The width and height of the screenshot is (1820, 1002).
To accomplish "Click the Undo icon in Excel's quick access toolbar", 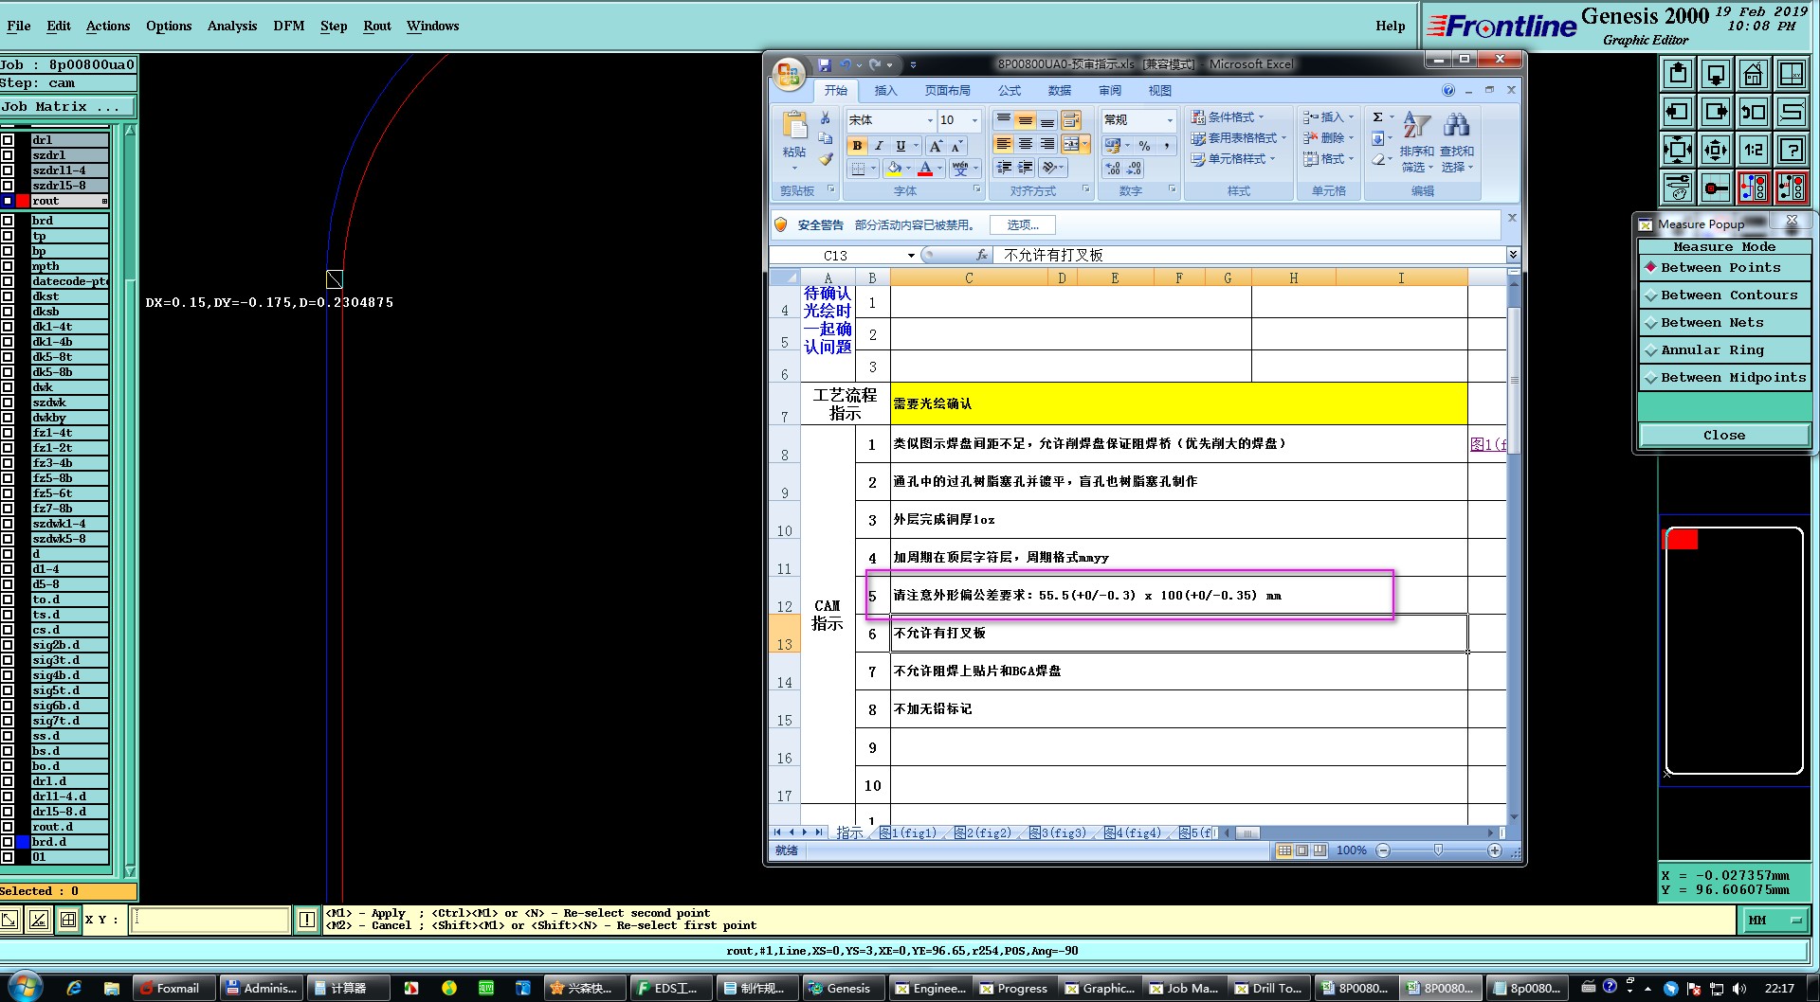I will 846,64.
